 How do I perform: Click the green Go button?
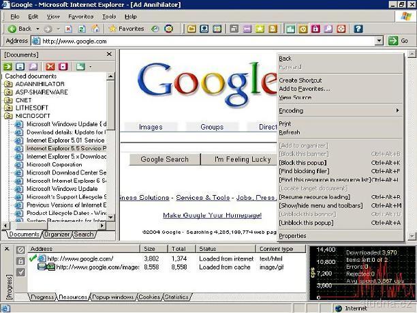398,41
